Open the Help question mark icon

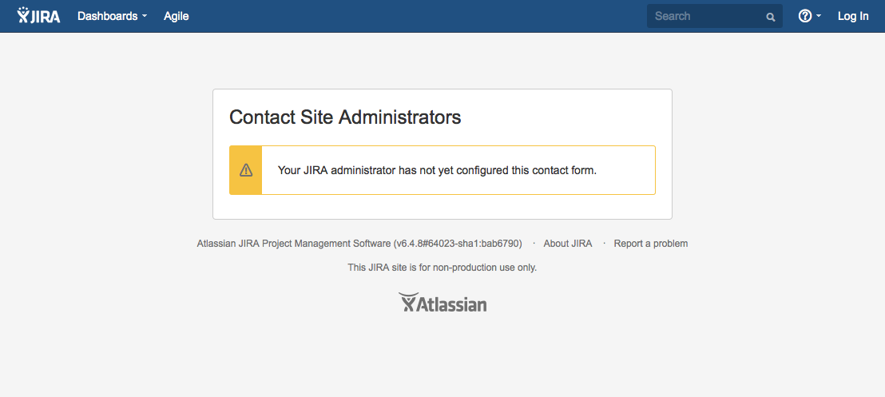pos(805,16)
